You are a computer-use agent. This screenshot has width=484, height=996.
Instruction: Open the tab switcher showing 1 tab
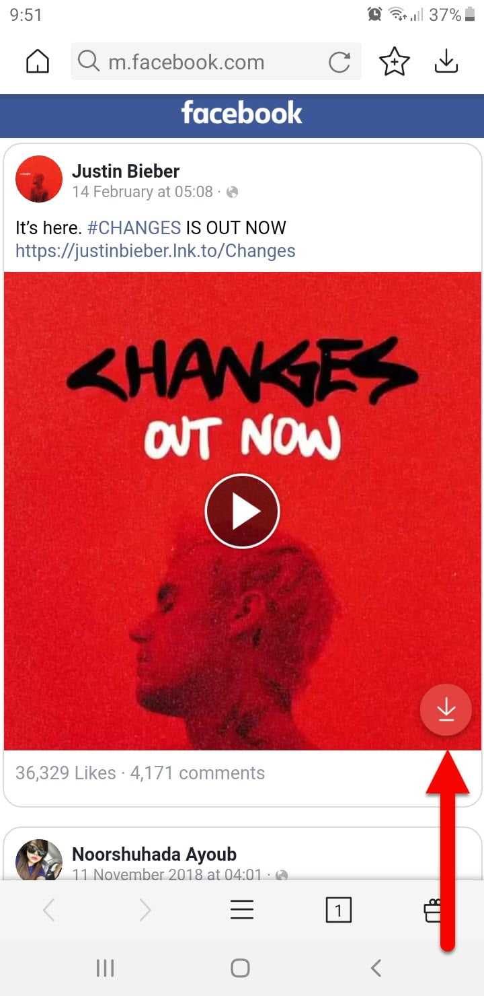(338, 911)
